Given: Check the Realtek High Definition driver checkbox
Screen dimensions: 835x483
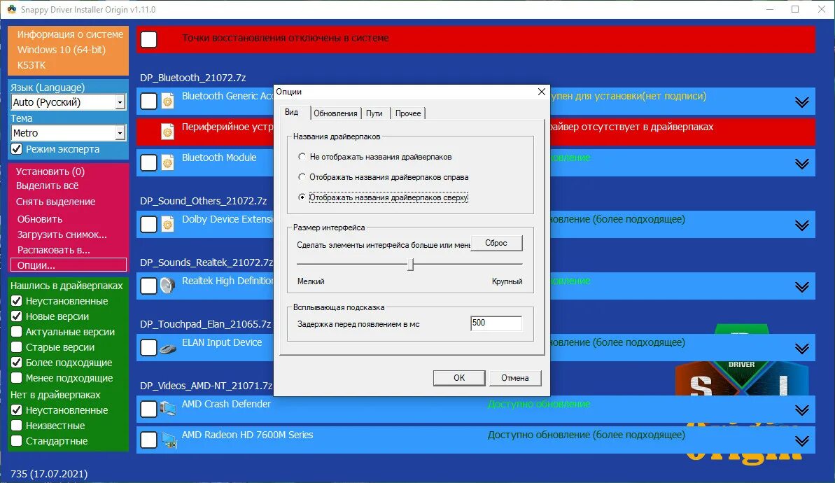Looking at the screenshot, I should [148, 286].
